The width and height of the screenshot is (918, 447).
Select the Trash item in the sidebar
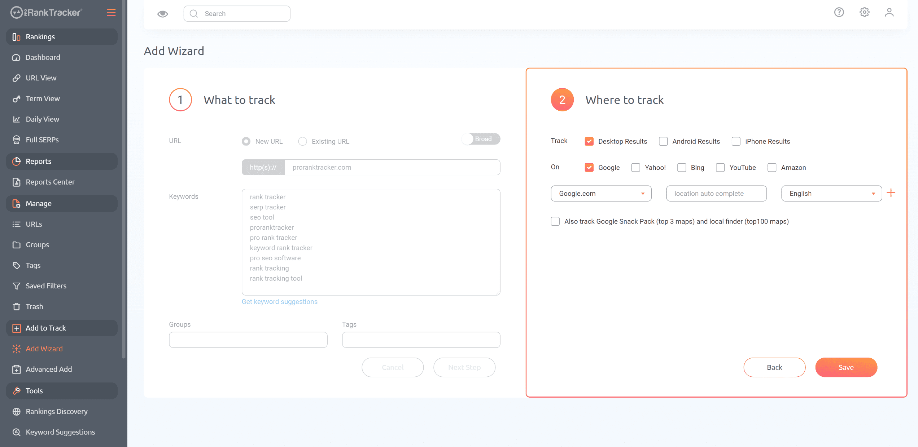coord(35,306)
